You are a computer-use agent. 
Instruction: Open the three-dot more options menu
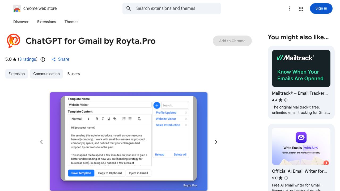pos(290,8)
